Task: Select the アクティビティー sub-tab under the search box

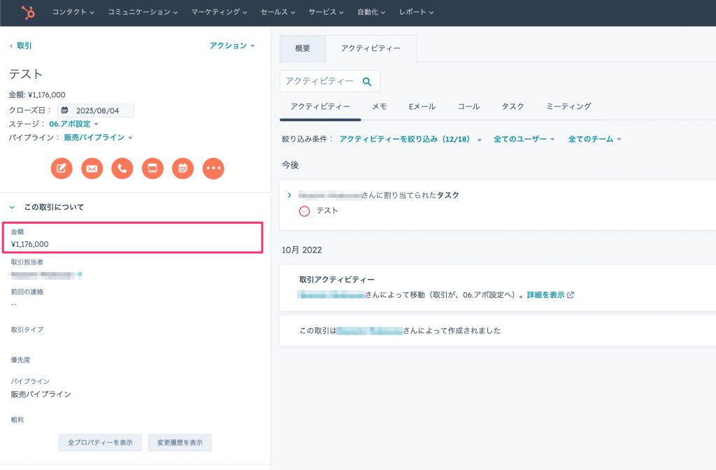Action: (320, 106)
